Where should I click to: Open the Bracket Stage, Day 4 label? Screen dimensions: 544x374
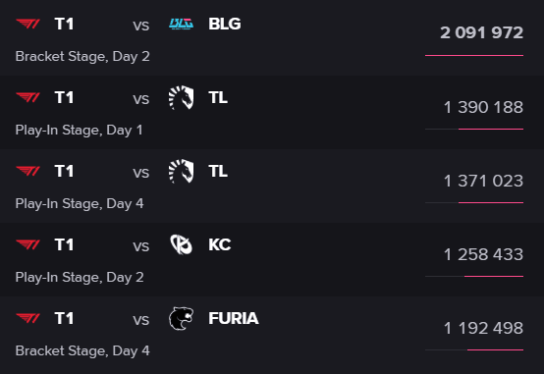pyautogui.click(x=82, y=350)
